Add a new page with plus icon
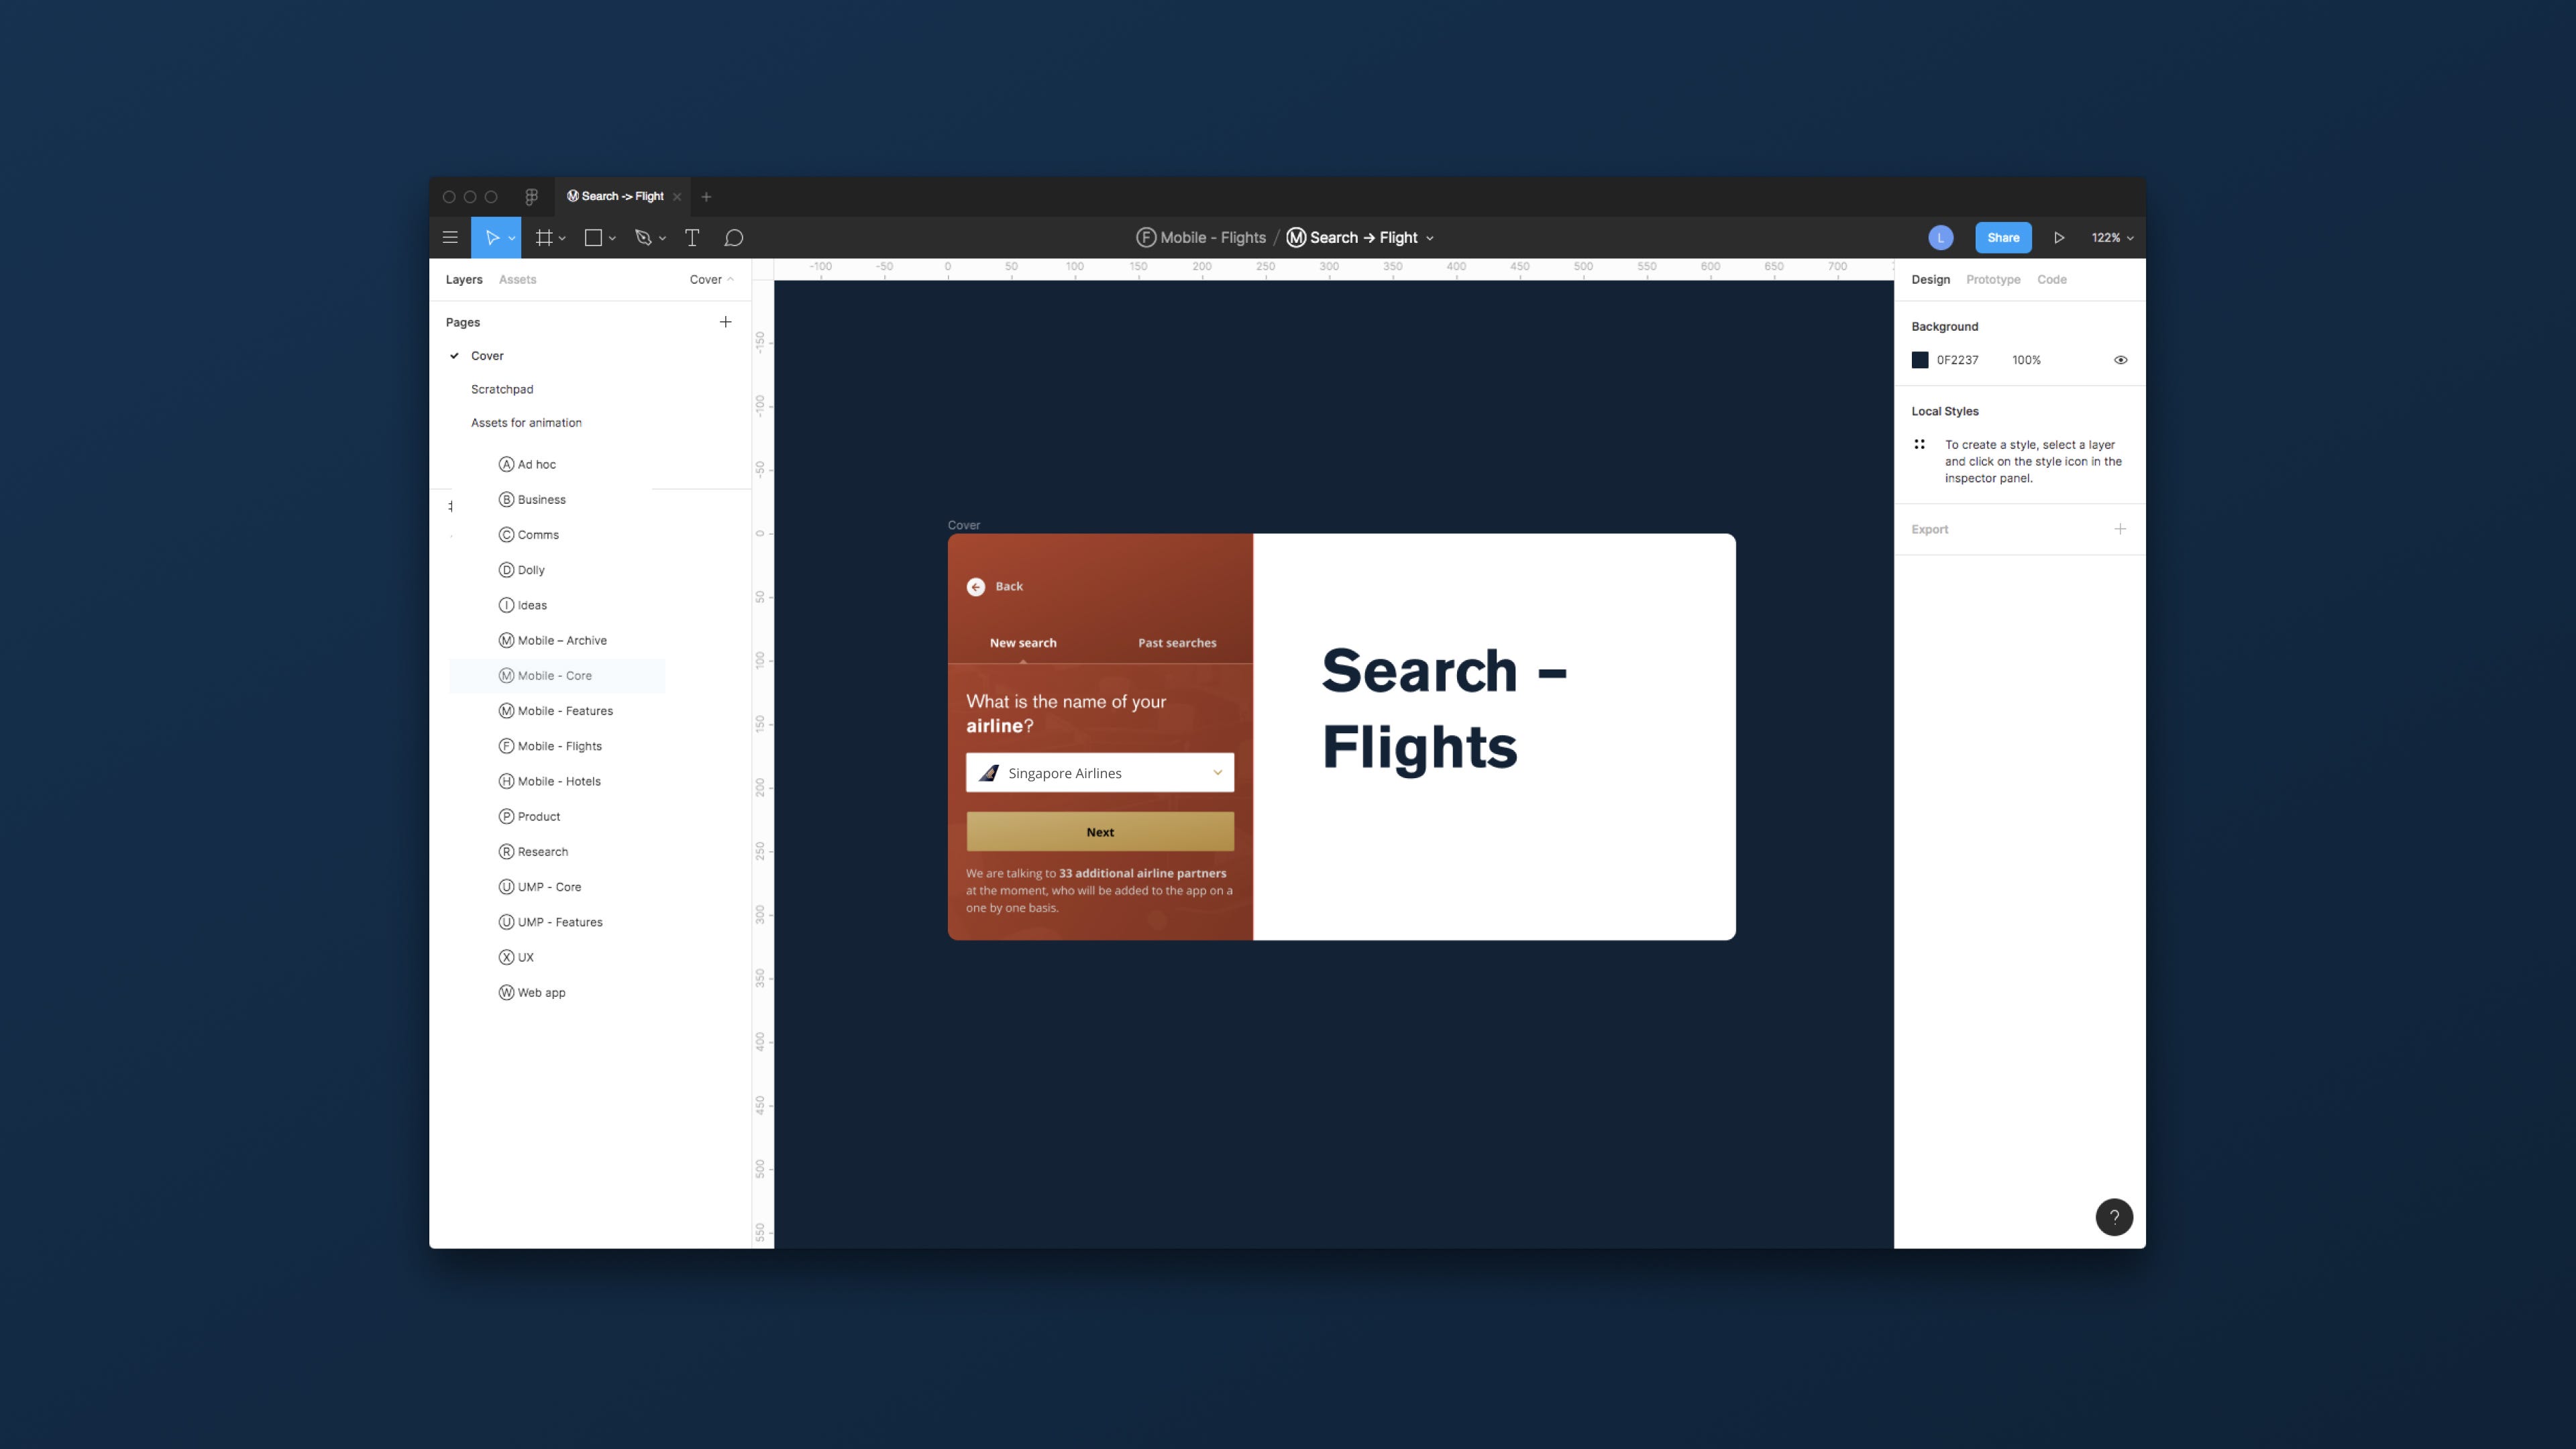Viewport: 2576px width, 1449px height. (x=725, y=322)
